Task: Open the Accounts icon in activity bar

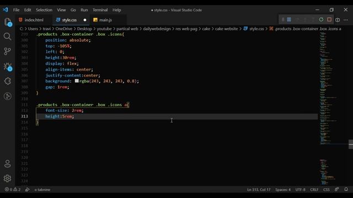Action: [x=7, y=164]
